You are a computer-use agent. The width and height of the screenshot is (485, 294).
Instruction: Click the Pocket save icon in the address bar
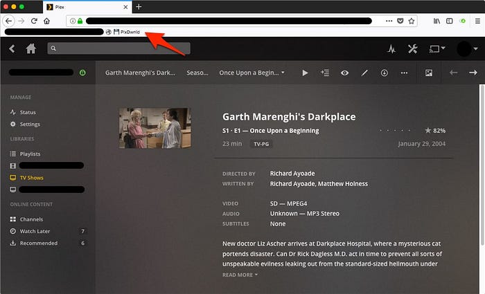[x=400, y=21]
